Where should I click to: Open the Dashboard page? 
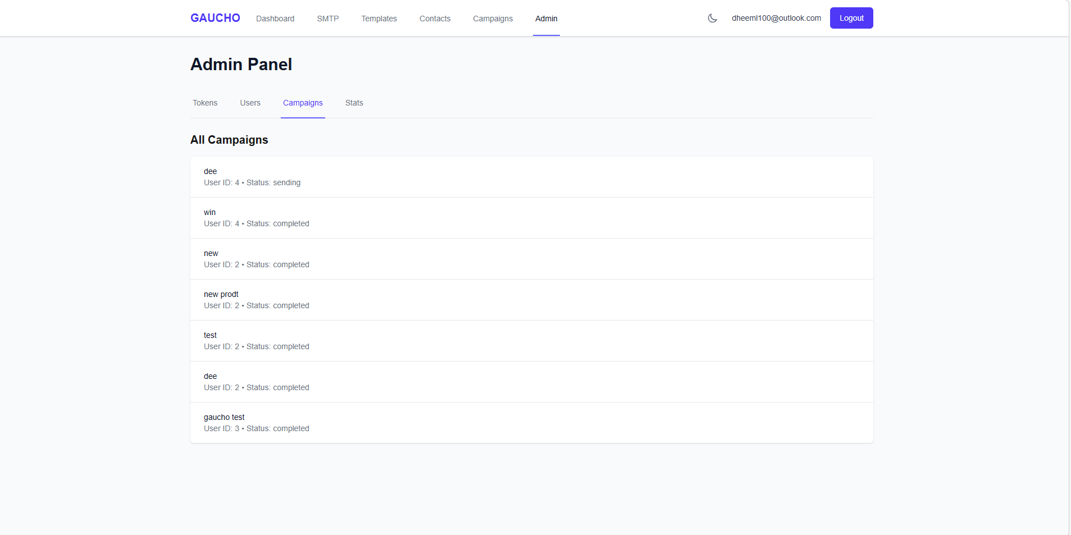point(275,18)
